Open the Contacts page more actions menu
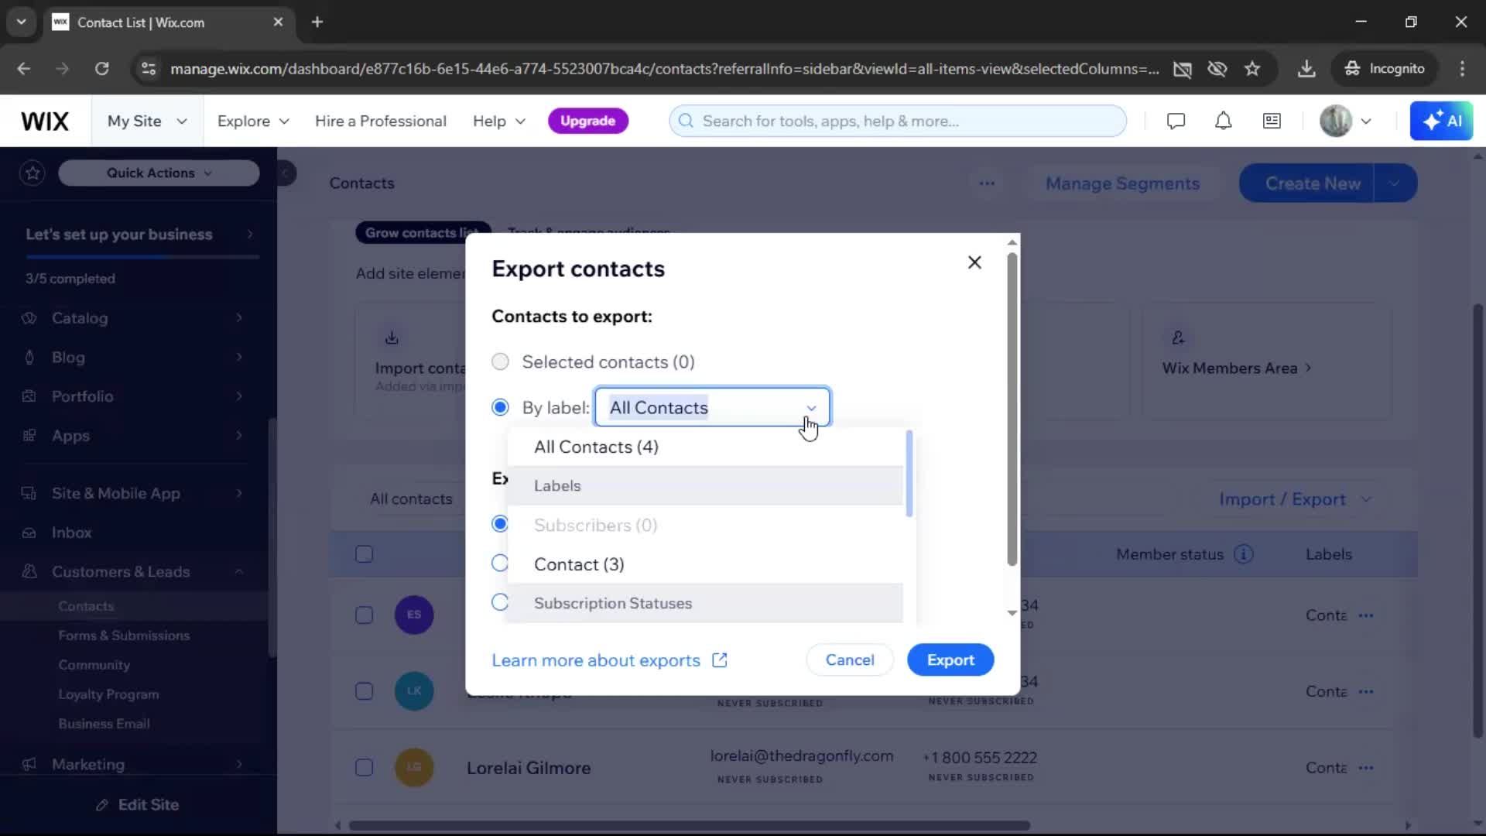 [987, 183]
